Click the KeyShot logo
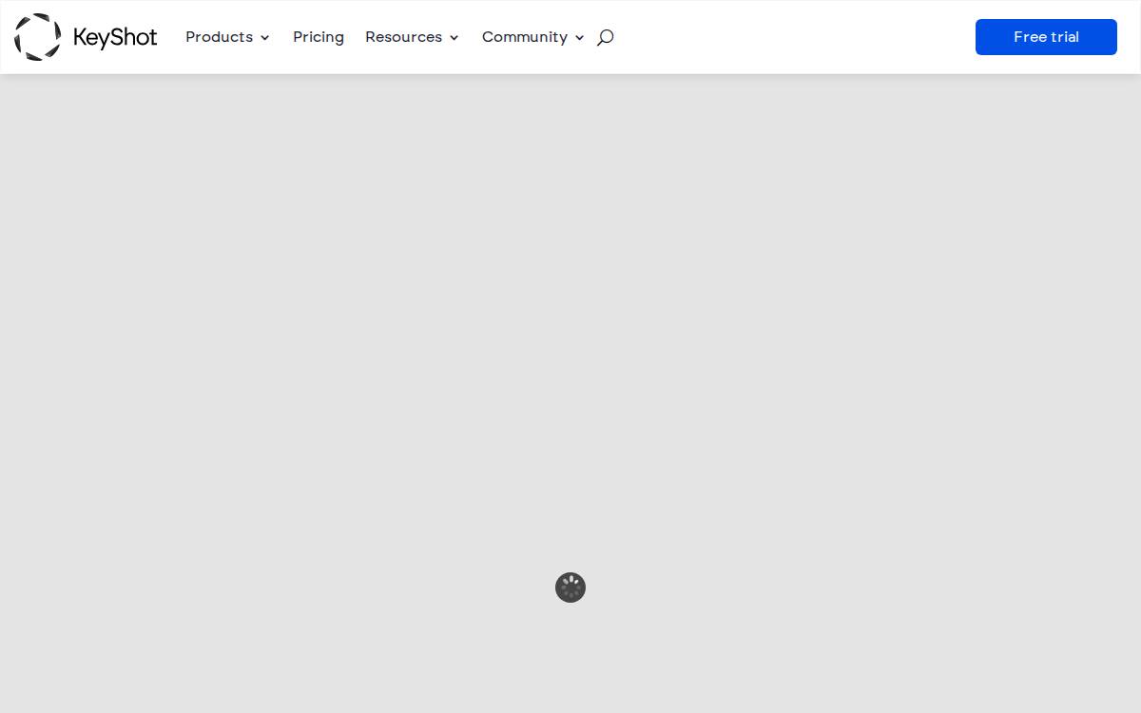 point(86,37)
